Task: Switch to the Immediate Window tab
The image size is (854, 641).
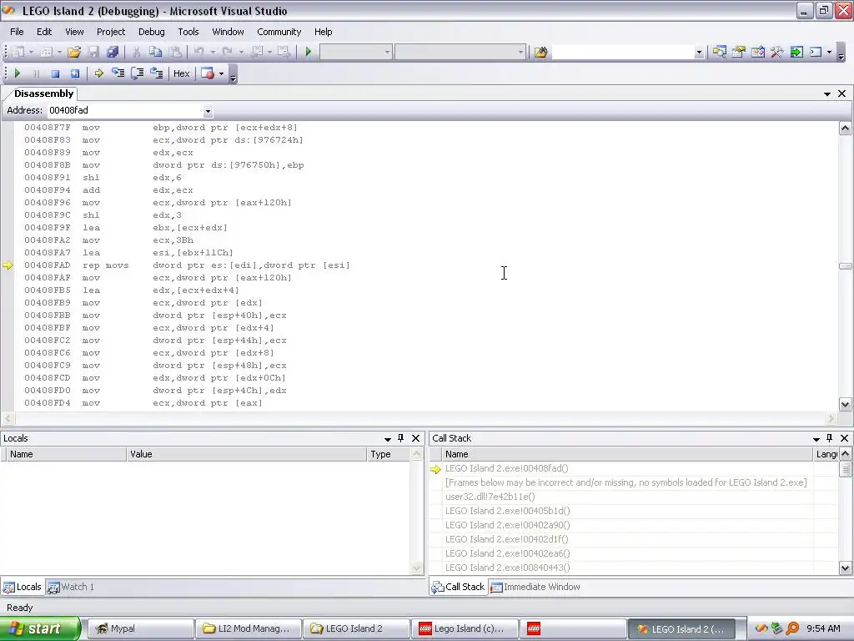Action: 535,587
